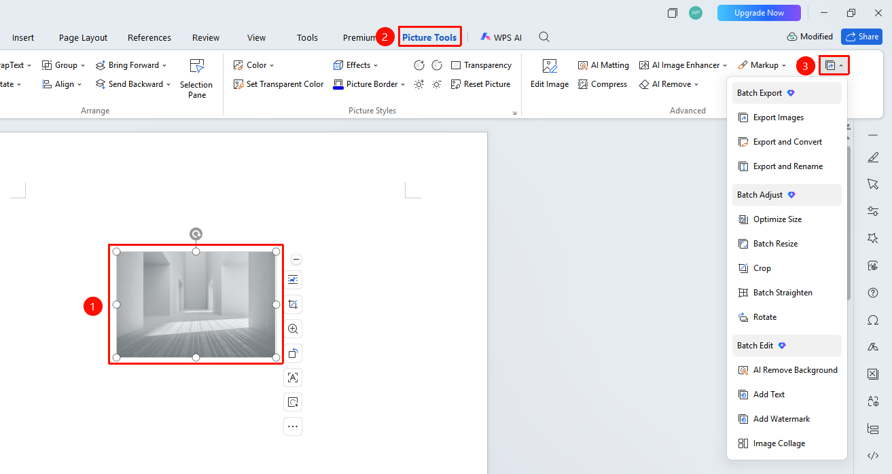Image resolution: width=892 pixels, height=474 pixels.
Task: Open the Picture Styles dialog launcher
Action: pos(514,113)
